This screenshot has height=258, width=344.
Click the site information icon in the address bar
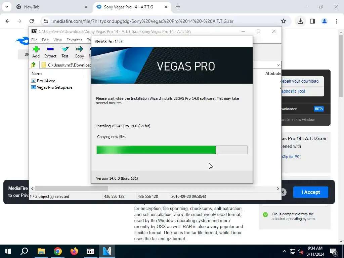tap(46, 21)
